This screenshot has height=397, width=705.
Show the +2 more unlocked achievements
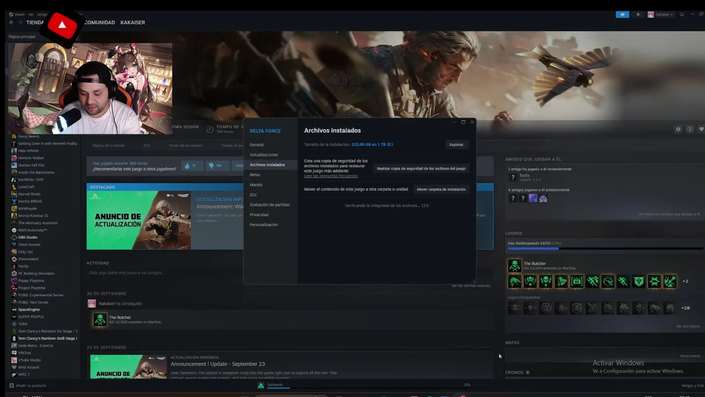click(x=685, y=281)
